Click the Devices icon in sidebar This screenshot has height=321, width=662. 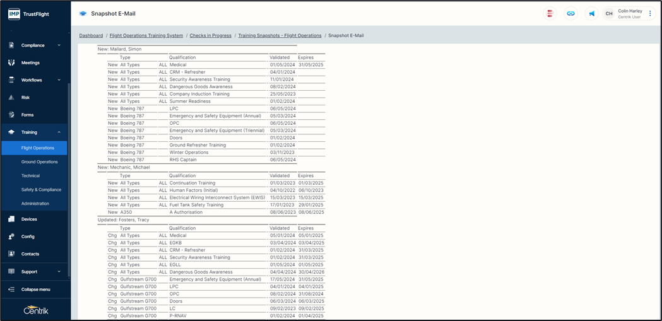click(11, 219)
